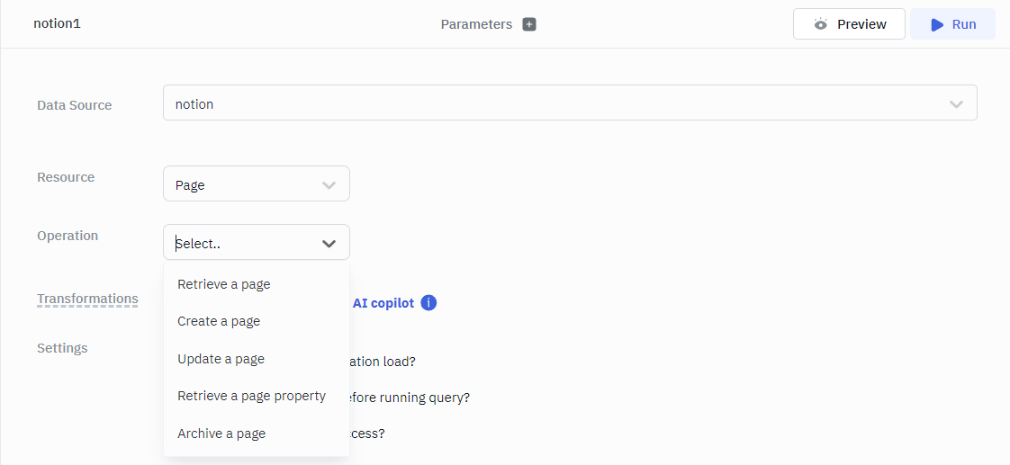The width and height of the screenshot is (1010, 465).
Task: Pick Update a page from the list
Action: [x=221, y=359]
